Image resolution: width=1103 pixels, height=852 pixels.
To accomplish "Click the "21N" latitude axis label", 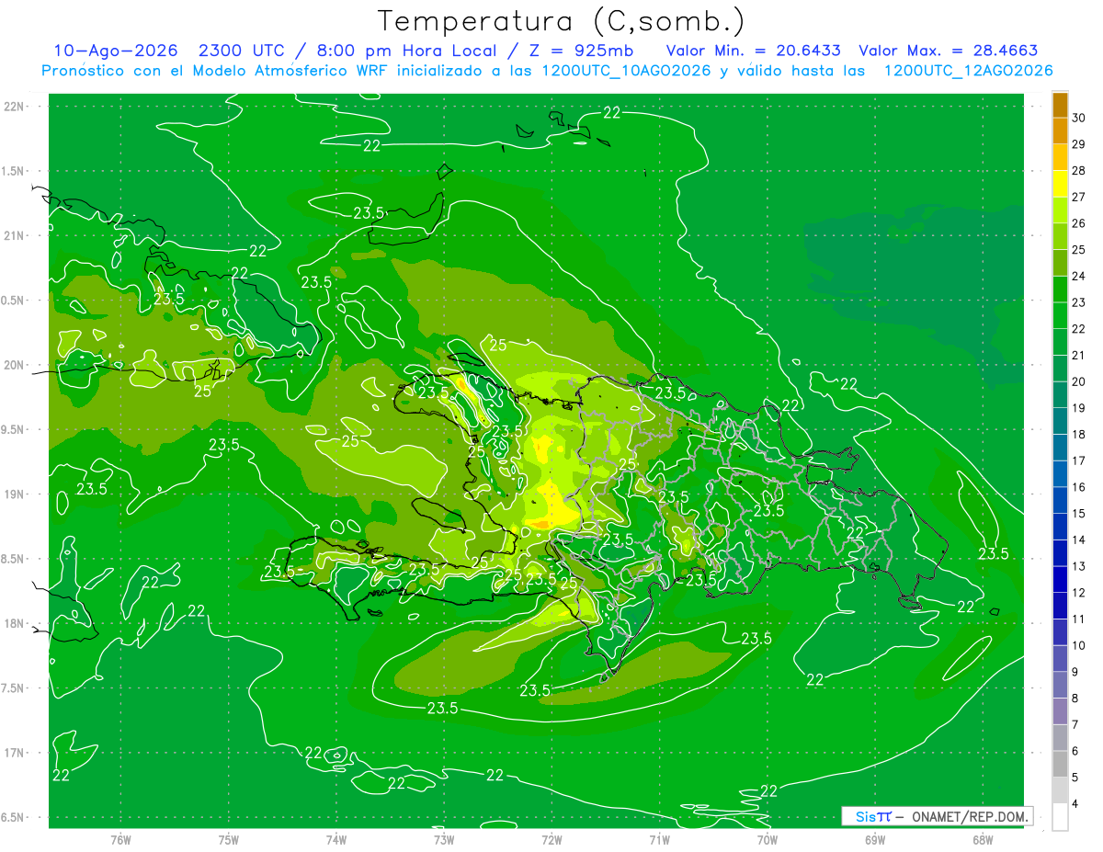I will pyautogui.click(x=15, y=235).
